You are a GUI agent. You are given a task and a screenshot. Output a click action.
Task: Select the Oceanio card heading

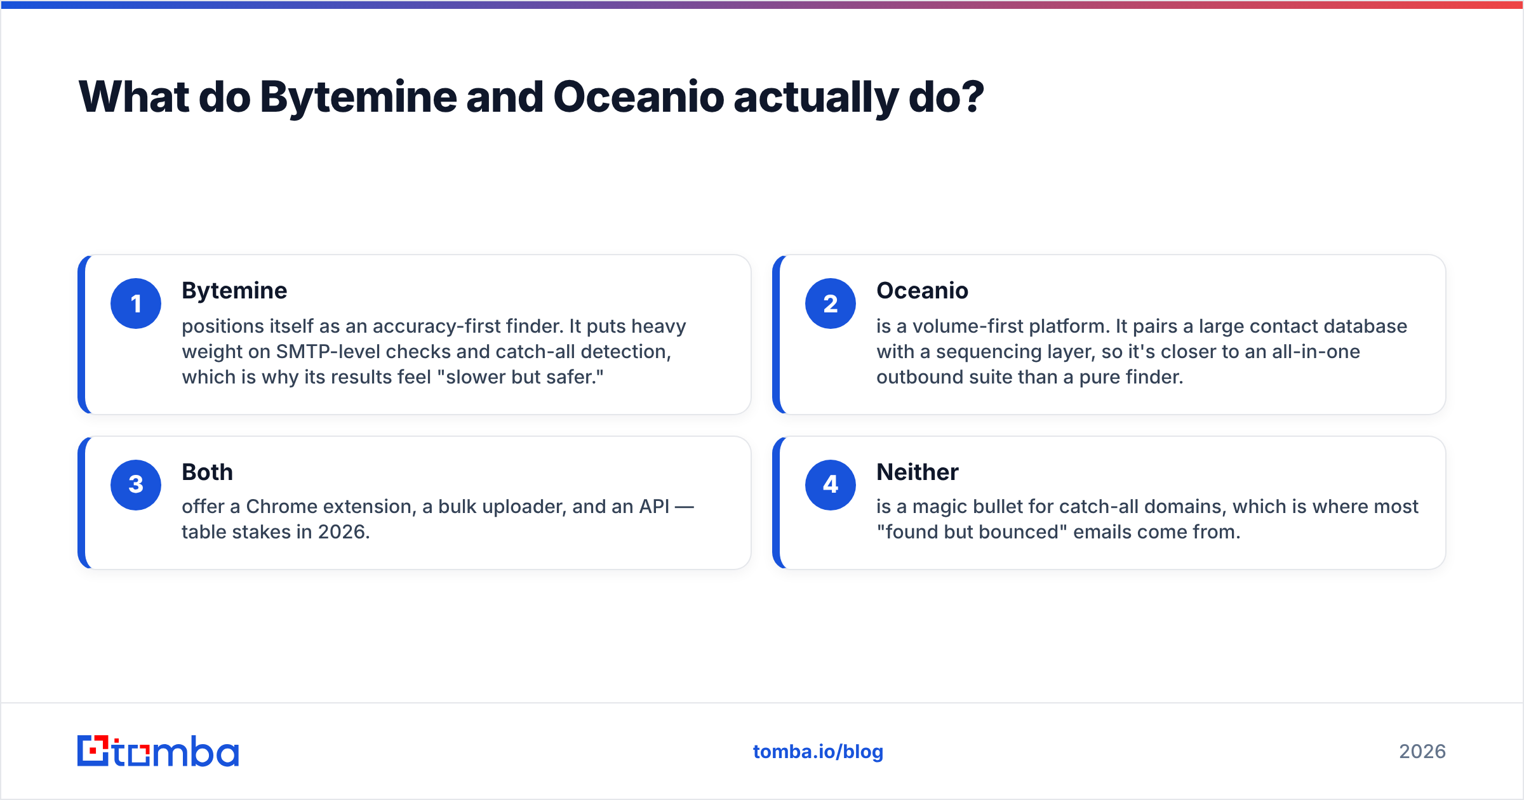pyautogui.click(x=922, y=291)
